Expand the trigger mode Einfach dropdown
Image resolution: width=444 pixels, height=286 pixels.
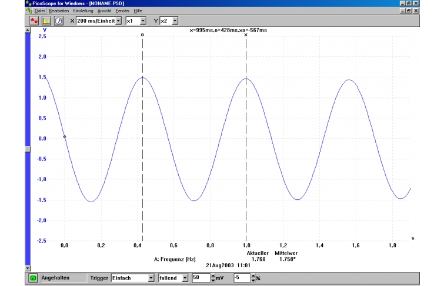[151, 278]
